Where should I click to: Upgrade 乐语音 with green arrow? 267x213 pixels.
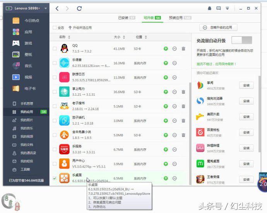(166, 63)
